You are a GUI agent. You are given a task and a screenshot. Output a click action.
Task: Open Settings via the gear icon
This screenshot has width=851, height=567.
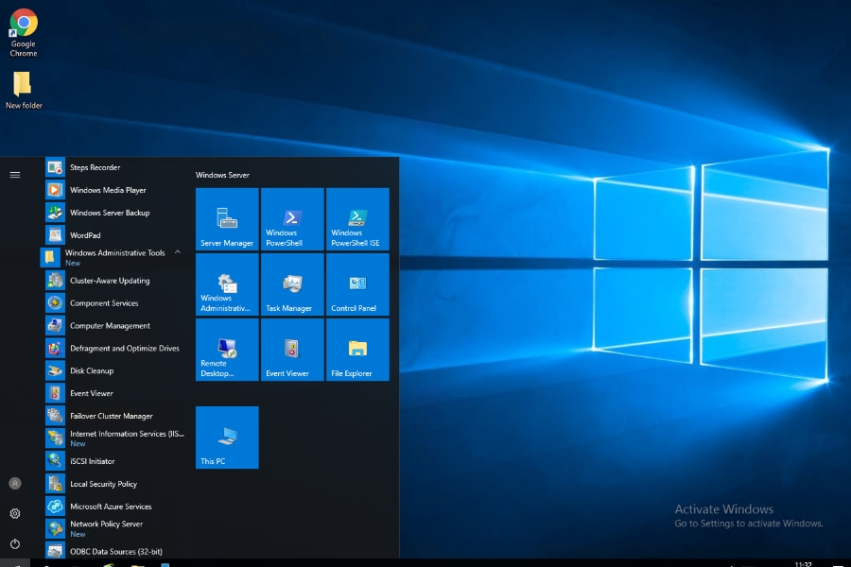[x=15, y=513]
